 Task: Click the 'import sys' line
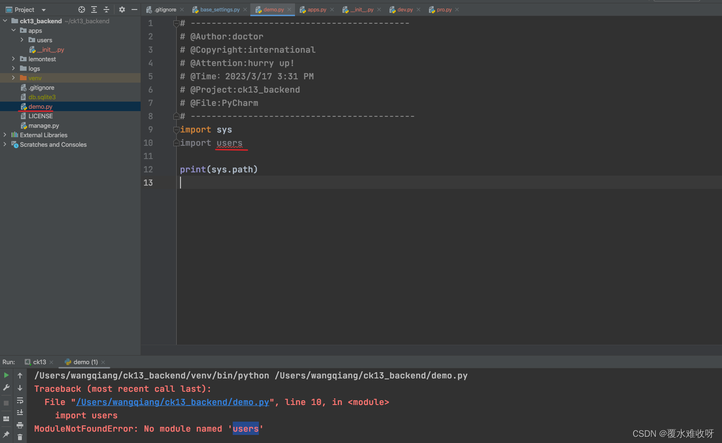(x=206, y=130)
